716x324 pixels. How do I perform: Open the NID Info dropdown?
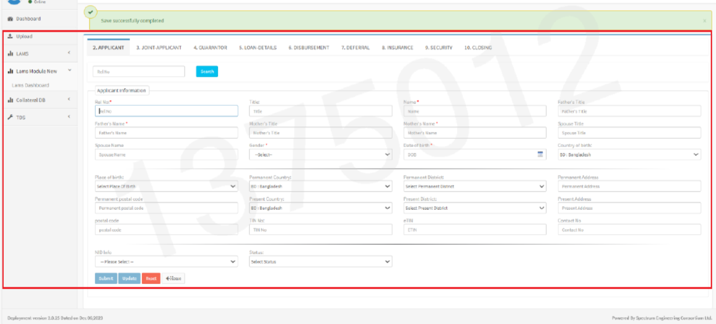(166, 262)
